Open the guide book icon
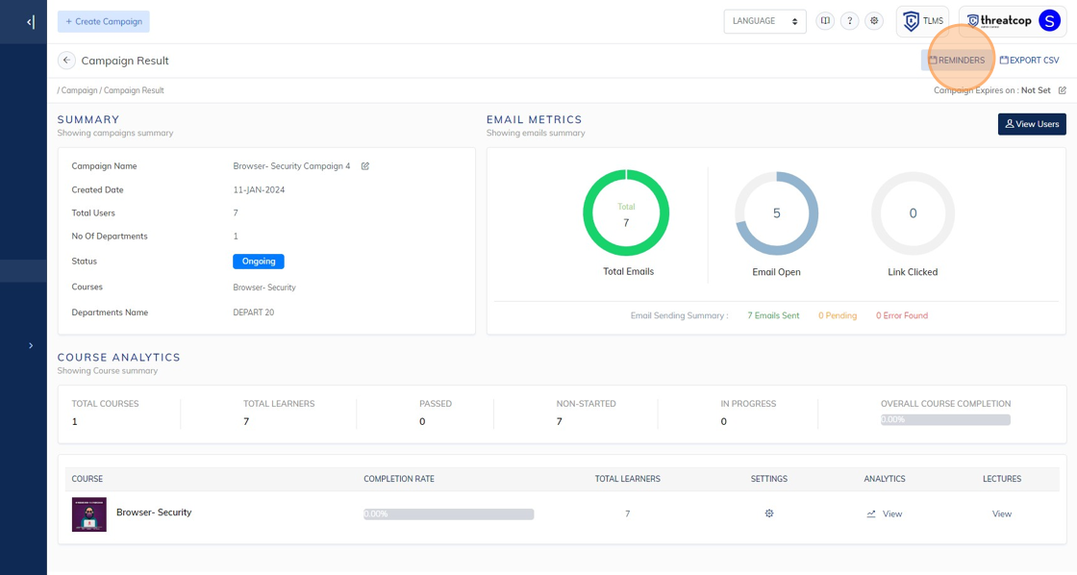1077x575 pixels. (825, 20)
